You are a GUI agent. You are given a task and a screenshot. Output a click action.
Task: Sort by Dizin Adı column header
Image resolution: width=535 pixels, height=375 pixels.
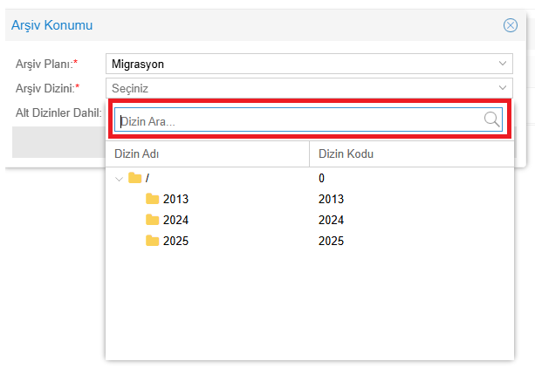click(x=137, y=154)
